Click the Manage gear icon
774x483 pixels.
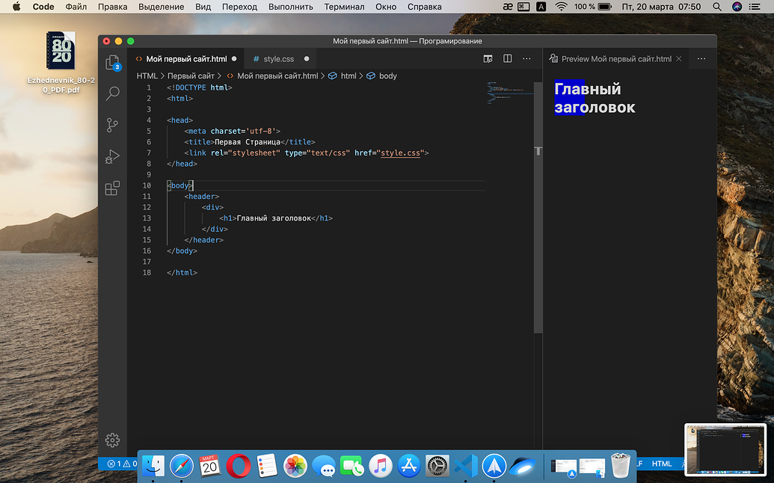[x=112, y=440]
